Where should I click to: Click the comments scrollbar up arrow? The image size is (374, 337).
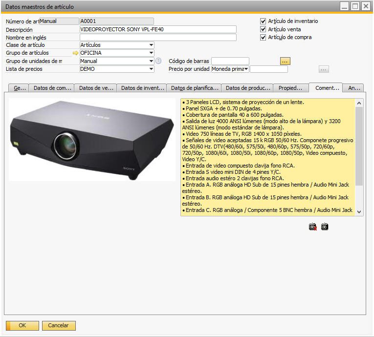359,103
